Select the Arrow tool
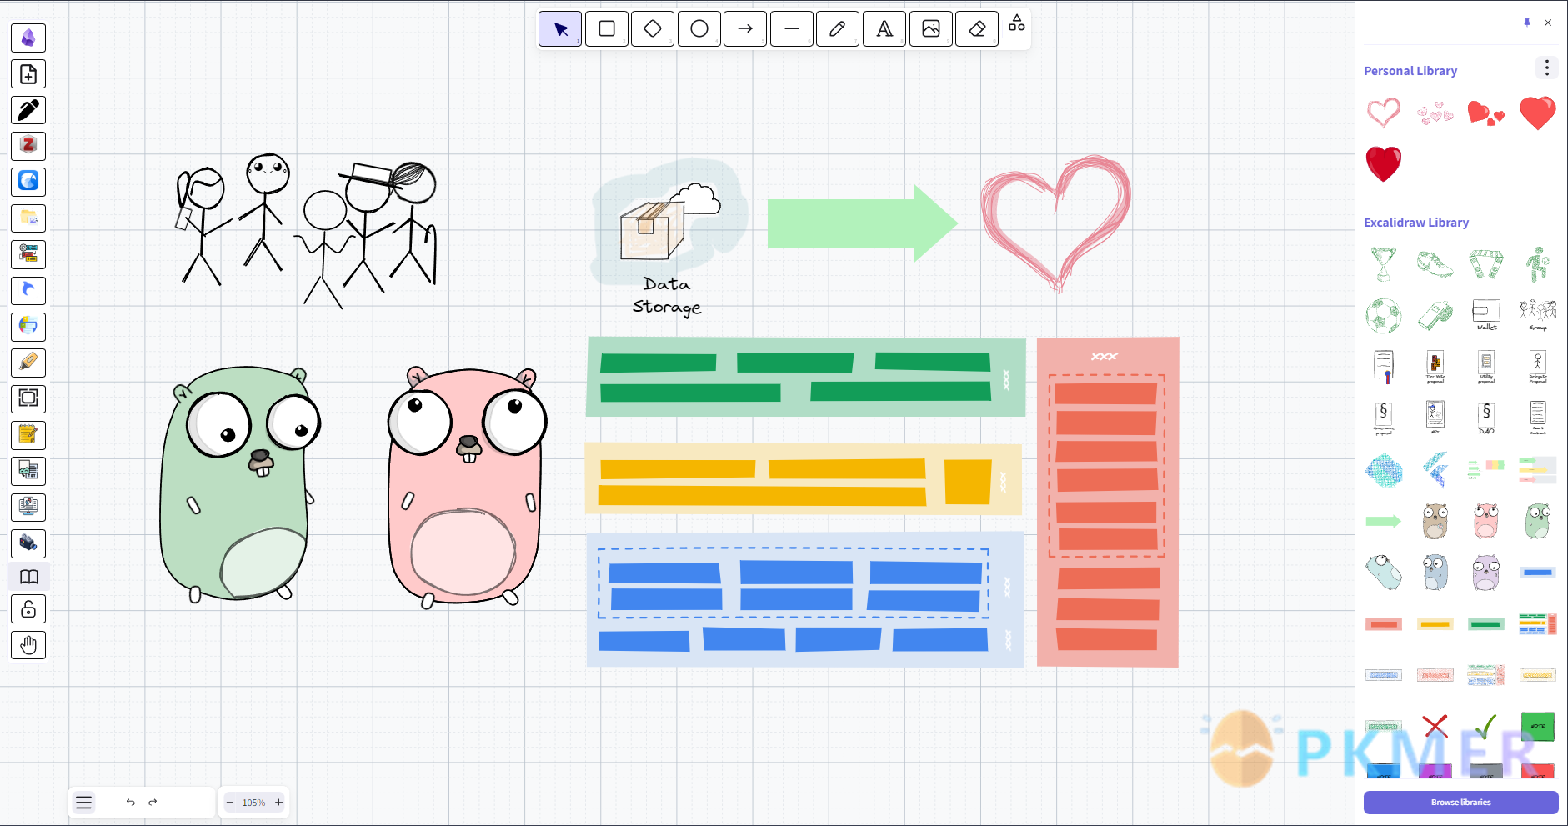Screen dimensions: 1568x826 tap(745, 29)
